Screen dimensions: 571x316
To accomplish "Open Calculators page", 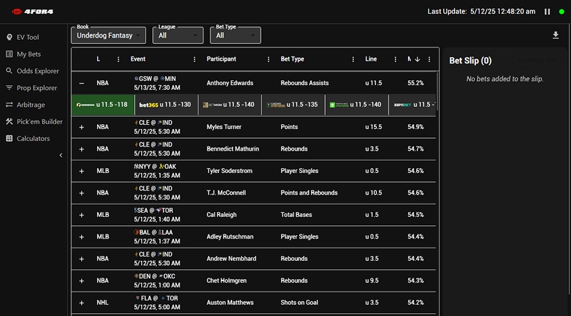I will point(28,139).
